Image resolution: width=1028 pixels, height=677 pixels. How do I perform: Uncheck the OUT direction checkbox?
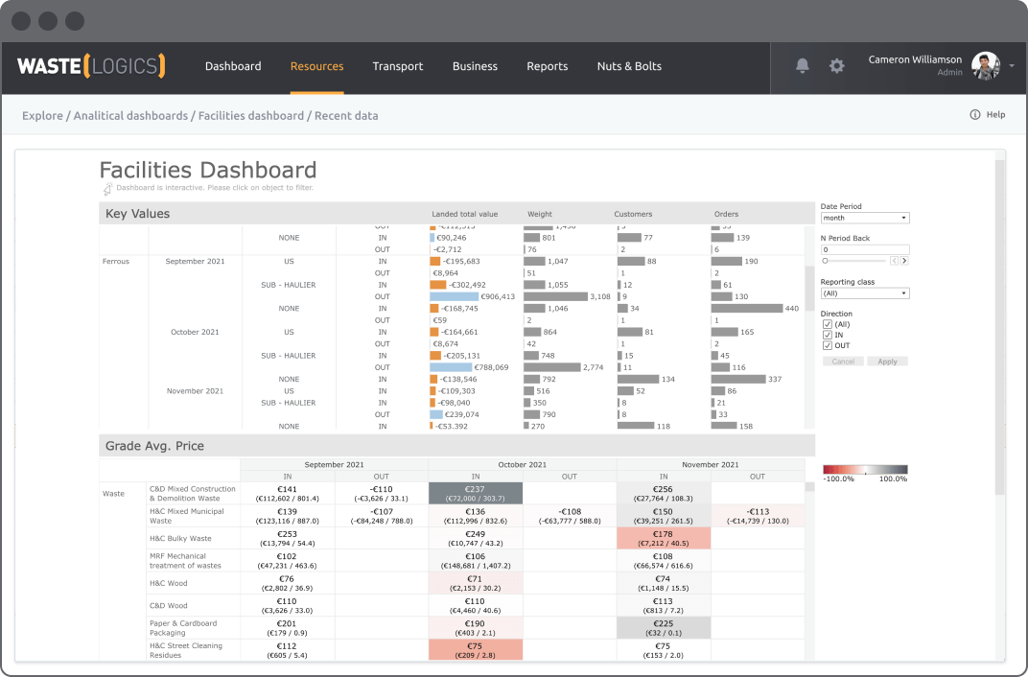pyautogui.click(x=828, y=345)
